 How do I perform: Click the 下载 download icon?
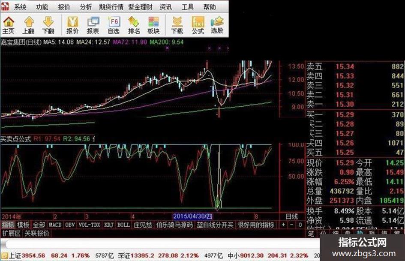click(177, 25)
